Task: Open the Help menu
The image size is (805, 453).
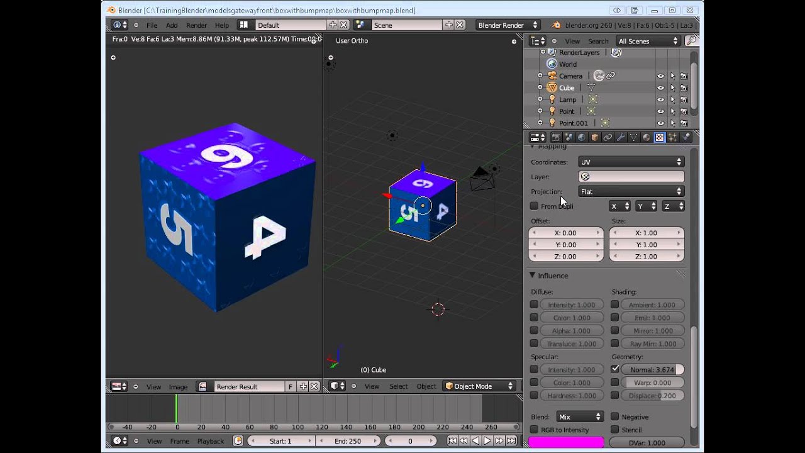Action: pyautogui.click(x=222, y=25)
